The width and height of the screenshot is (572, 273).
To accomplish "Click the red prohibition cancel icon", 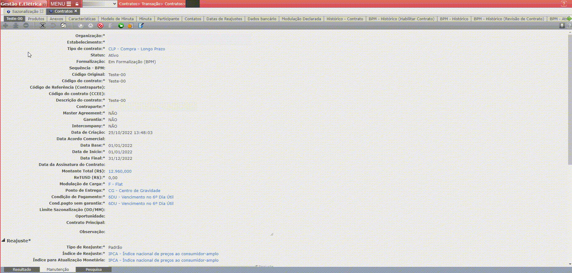I will (100, 26).
